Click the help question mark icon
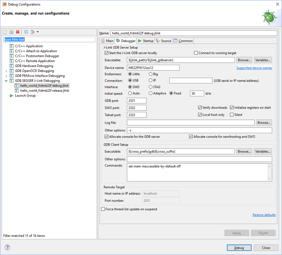Screen dimensions: 282x255 (7, 247)
